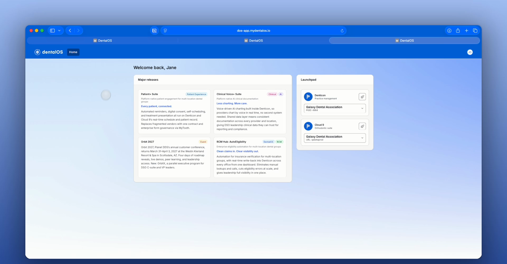Click the Major releases heading

148,80
